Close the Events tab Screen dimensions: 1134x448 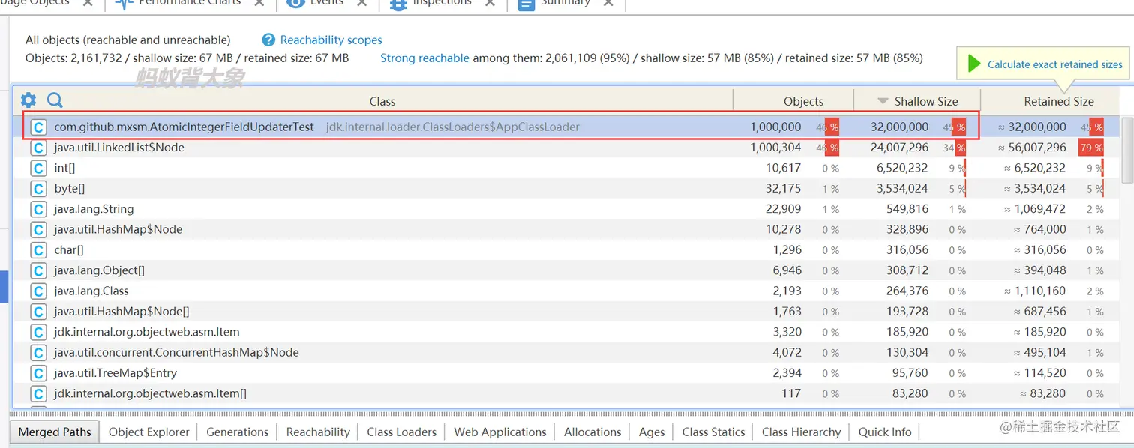pos(362,3)
